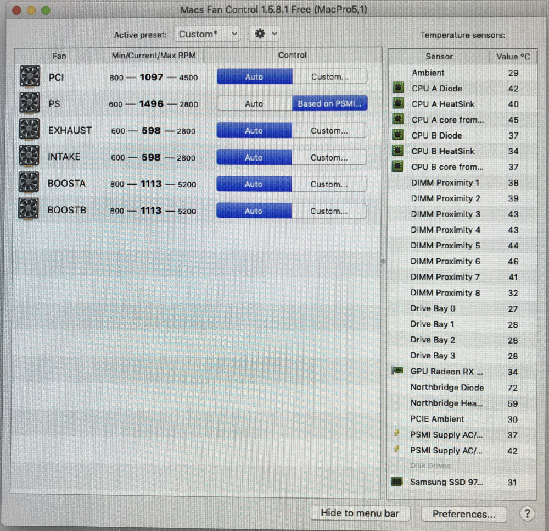Open Custom control for INTAKE fan
Viewport: 549px width, 531px height.
329,157
